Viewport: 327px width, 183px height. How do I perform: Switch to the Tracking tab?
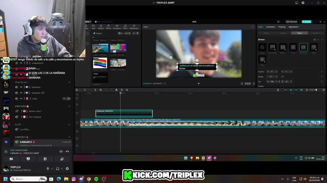click(282, 27)
